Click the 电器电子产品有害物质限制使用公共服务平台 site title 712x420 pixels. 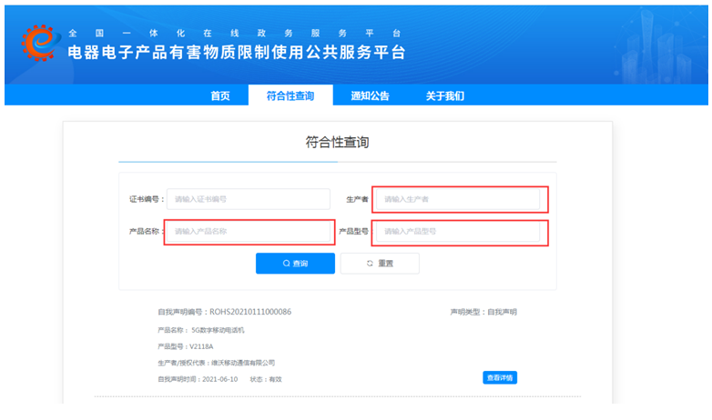[237, 53]
